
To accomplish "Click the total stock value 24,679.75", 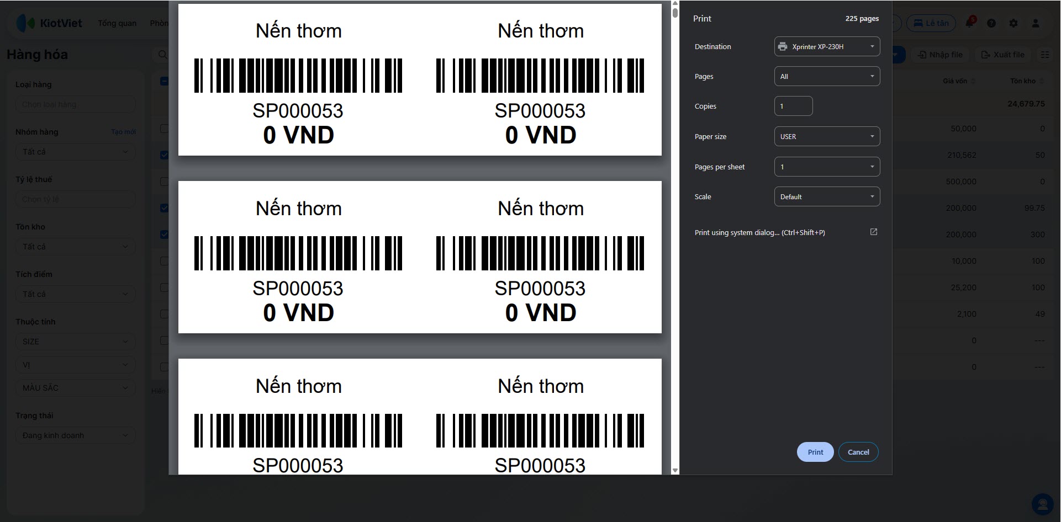I will click(1026, 104).
